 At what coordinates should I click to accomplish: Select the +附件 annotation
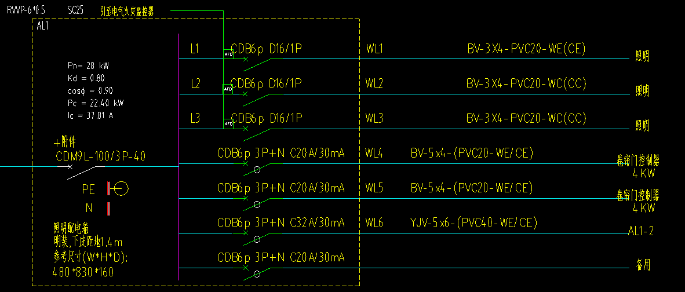[x=65, y=143]
